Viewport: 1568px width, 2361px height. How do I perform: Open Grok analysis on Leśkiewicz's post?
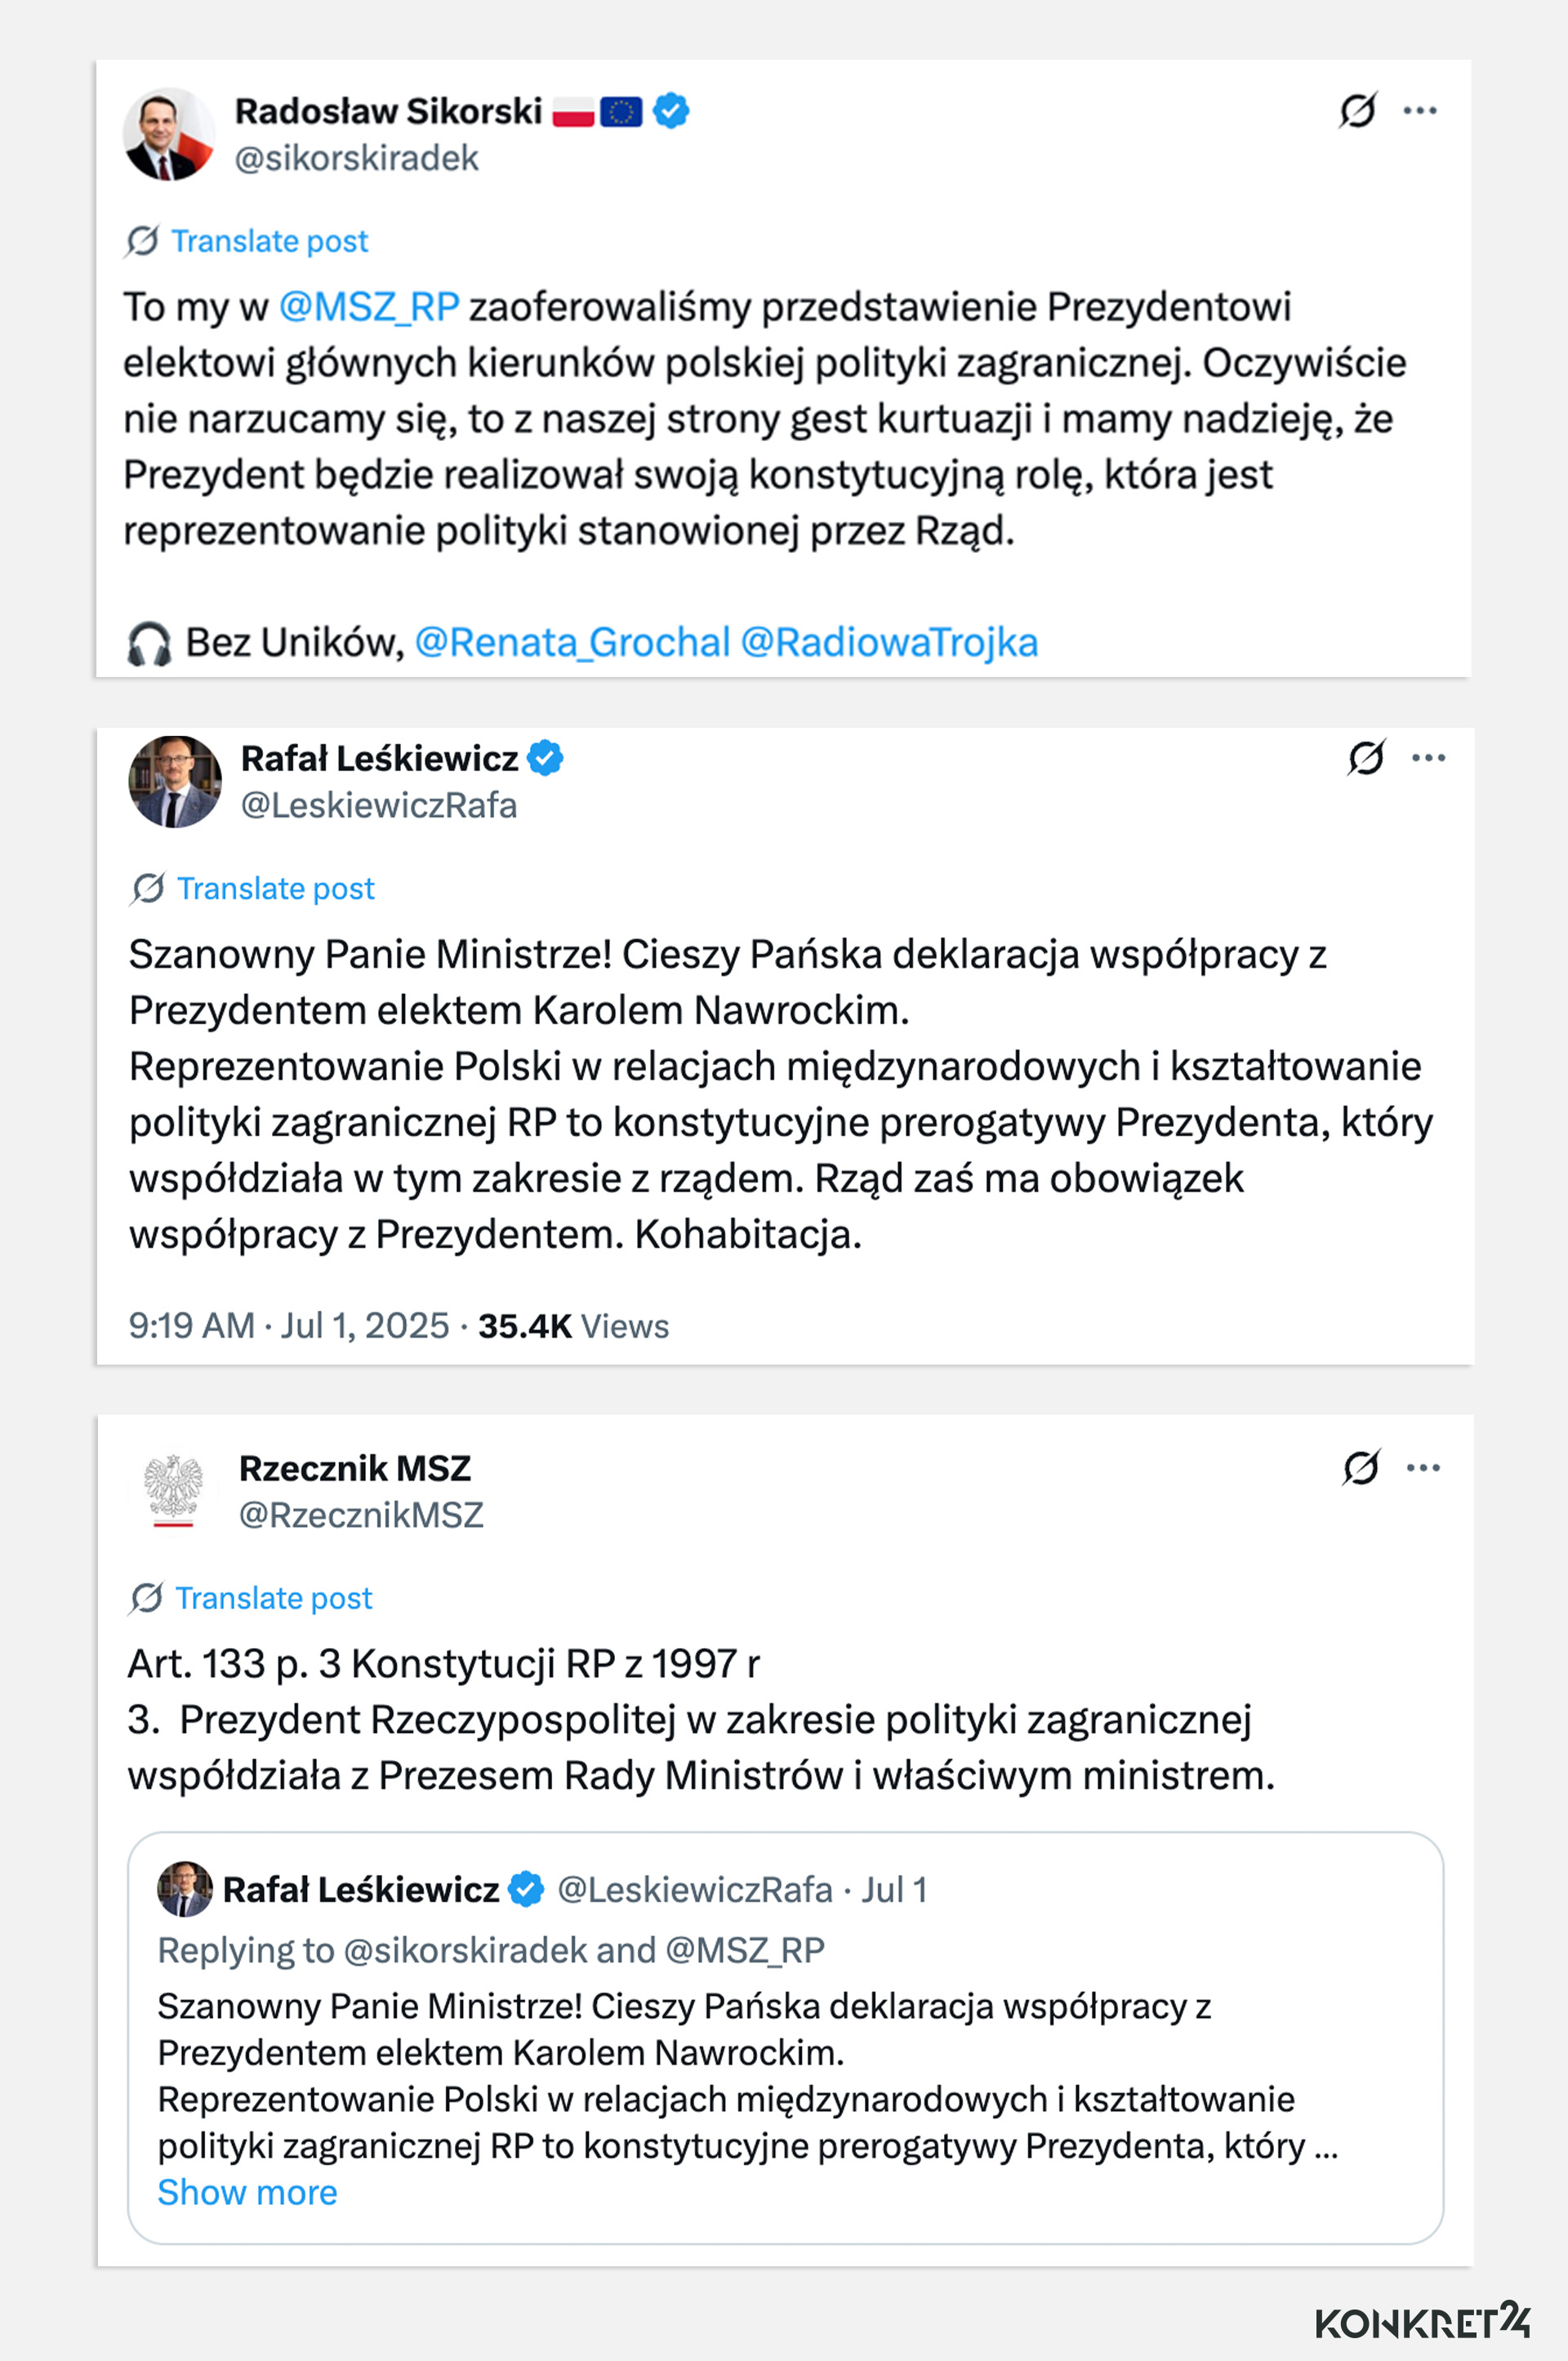1367,757
